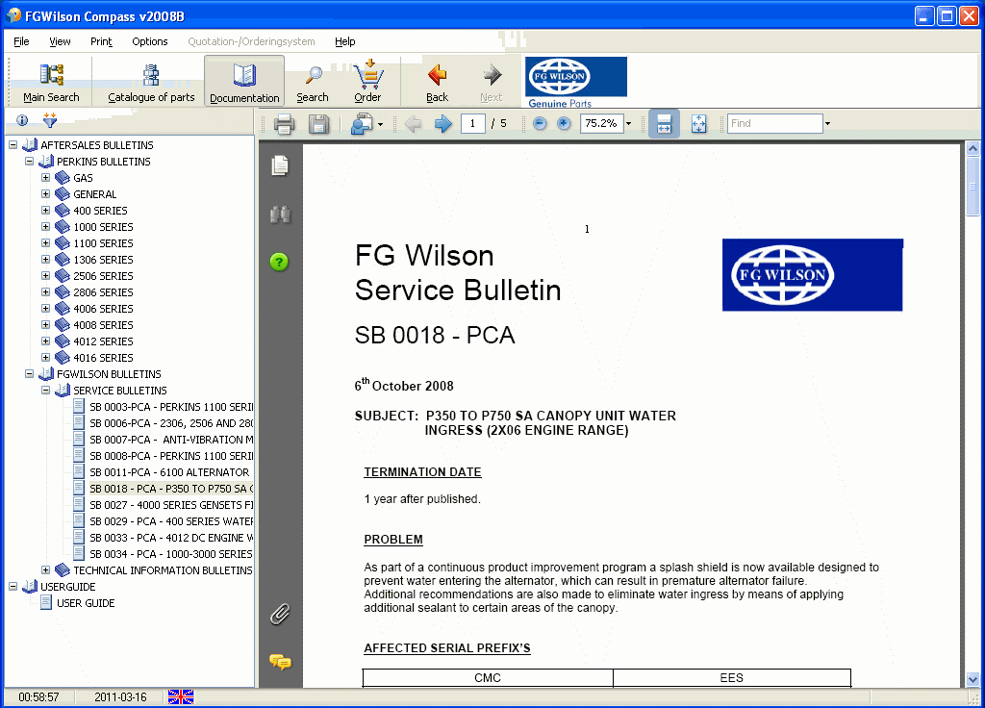Collapse the PERKINS BULLETINS node

point(29,162)
